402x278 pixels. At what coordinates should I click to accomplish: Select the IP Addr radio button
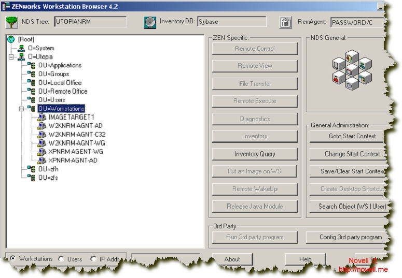tap(93, 259)
